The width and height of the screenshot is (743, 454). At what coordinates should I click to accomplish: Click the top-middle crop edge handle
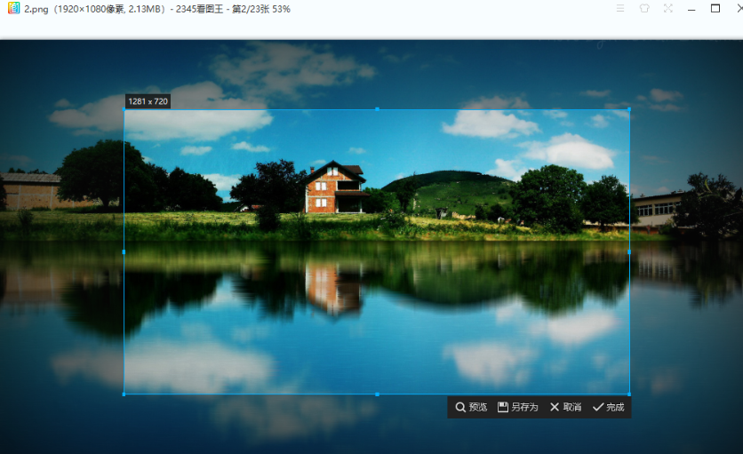pyautogui.click(x=377, y=109)
